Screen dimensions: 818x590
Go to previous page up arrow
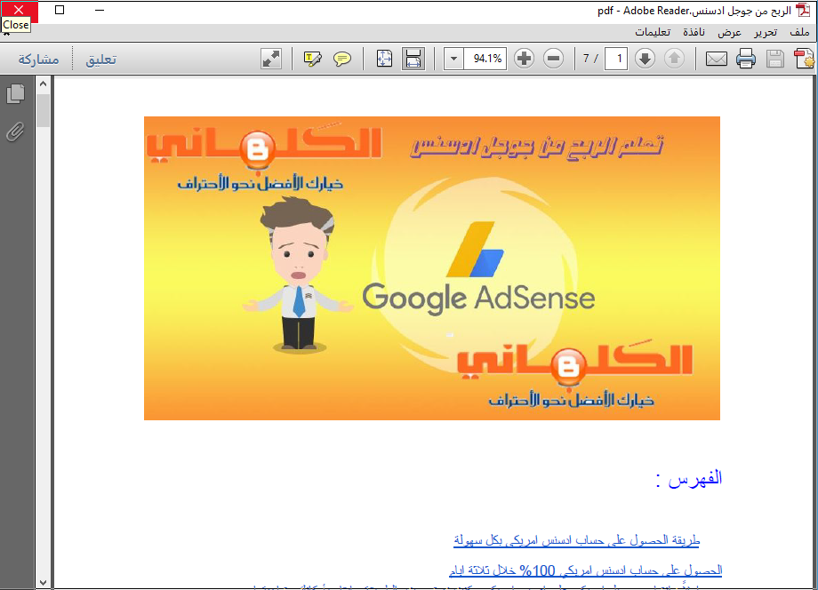coord(674,59)
